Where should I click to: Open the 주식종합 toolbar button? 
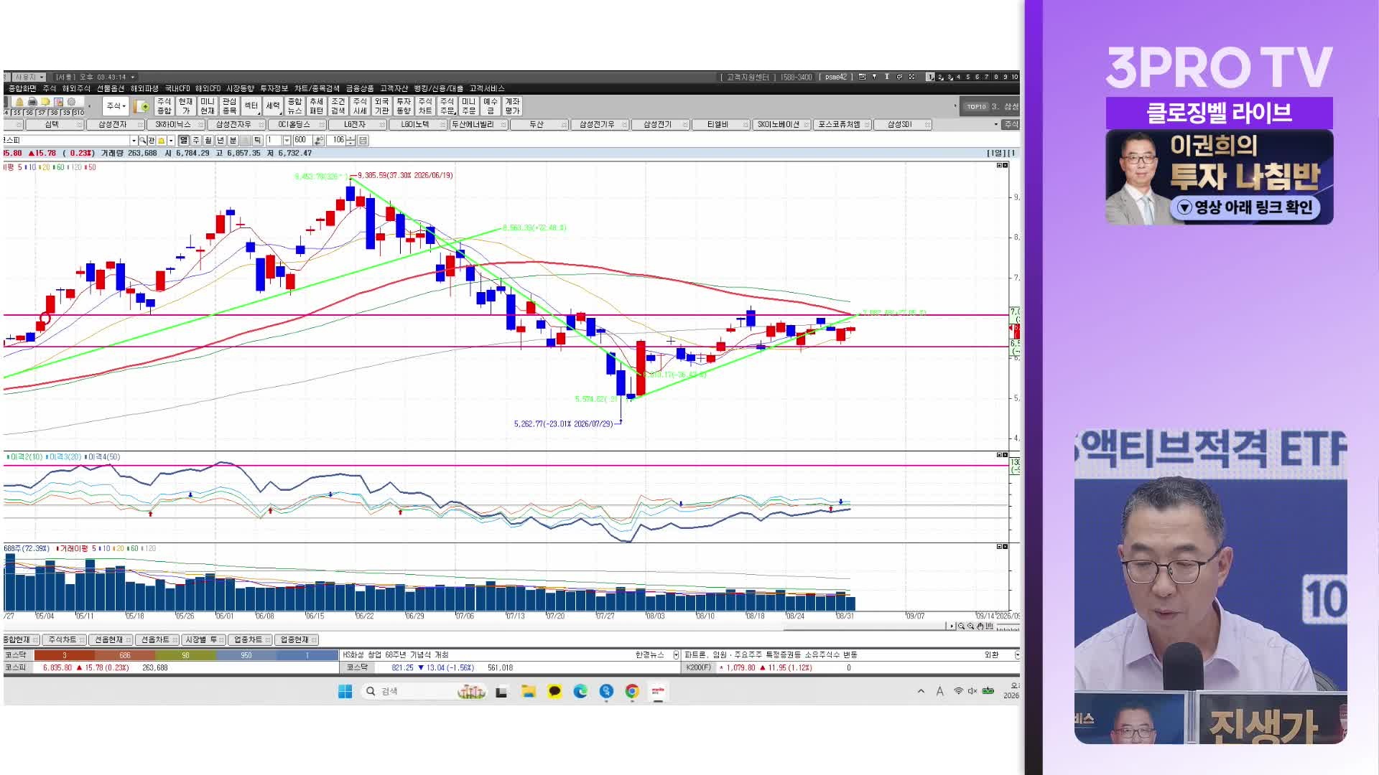pos(164,106)
